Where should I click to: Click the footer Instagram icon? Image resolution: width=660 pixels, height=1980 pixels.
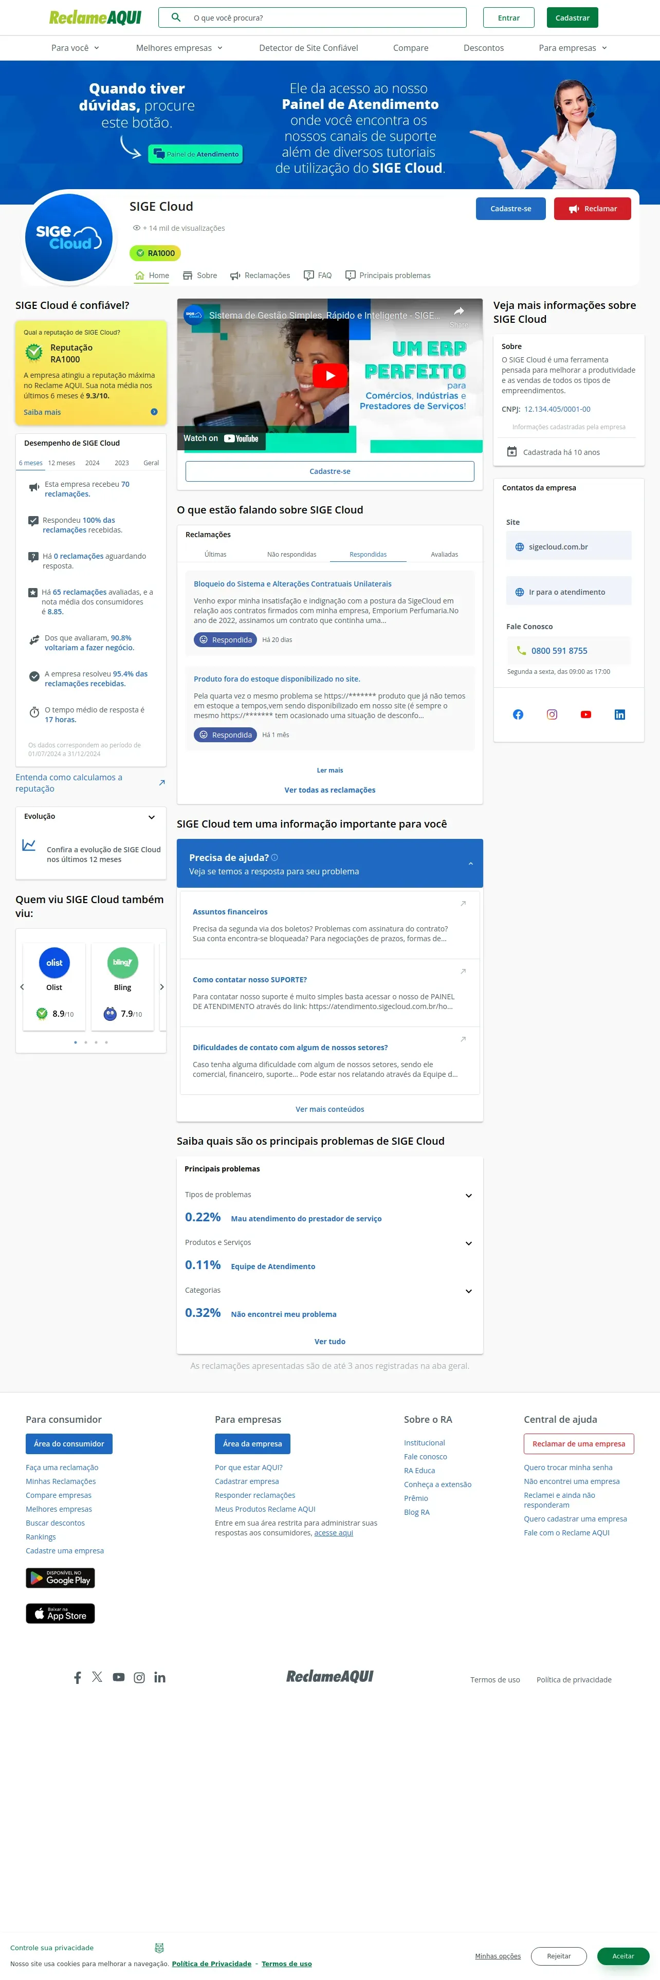point(139,1677)
